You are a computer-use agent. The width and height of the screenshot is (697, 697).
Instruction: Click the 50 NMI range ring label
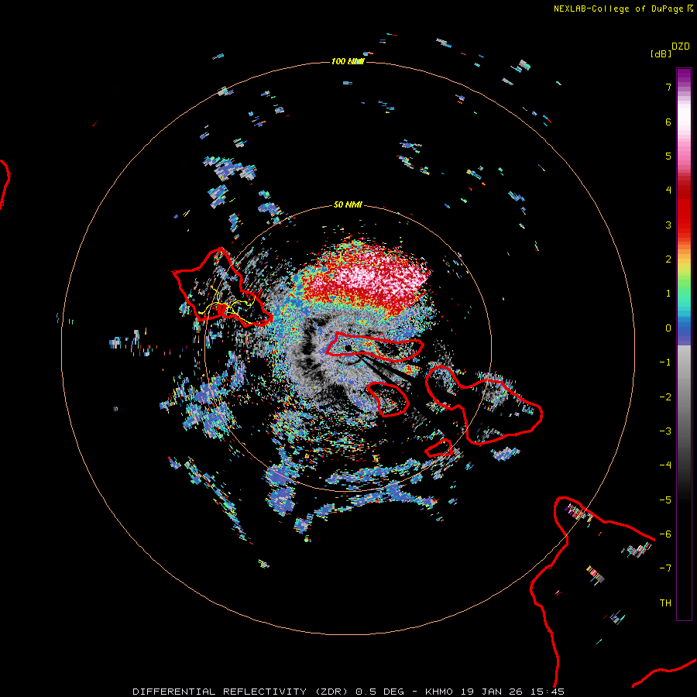[x=348, y=205]
